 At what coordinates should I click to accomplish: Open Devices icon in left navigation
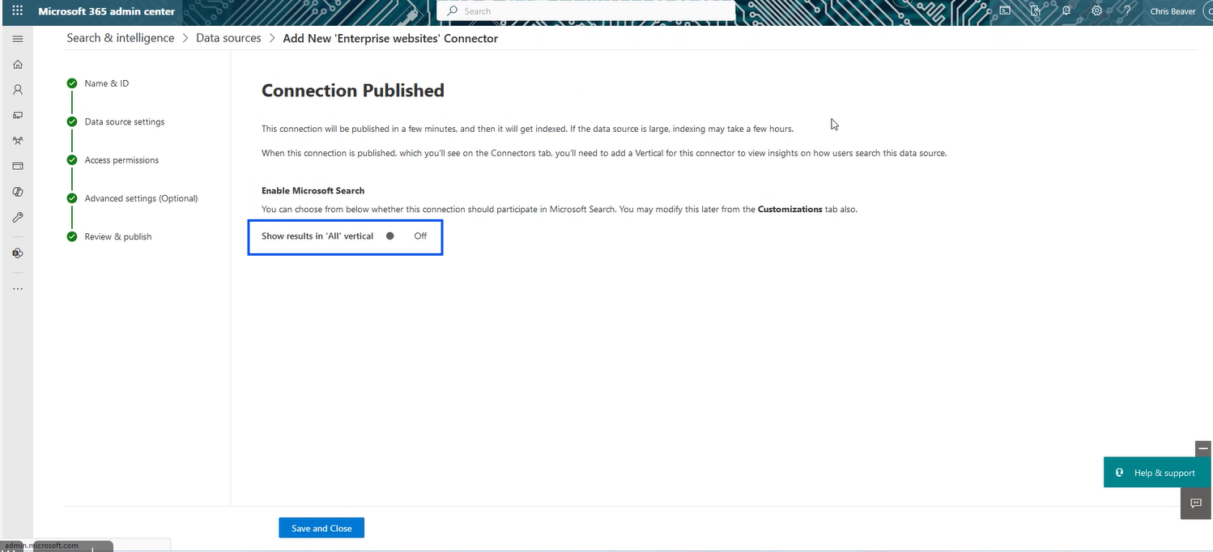(x=17, y=116)
